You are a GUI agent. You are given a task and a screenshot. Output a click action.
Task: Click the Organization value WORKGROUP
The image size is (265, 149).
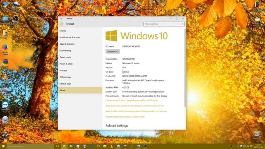pos(129,59)
